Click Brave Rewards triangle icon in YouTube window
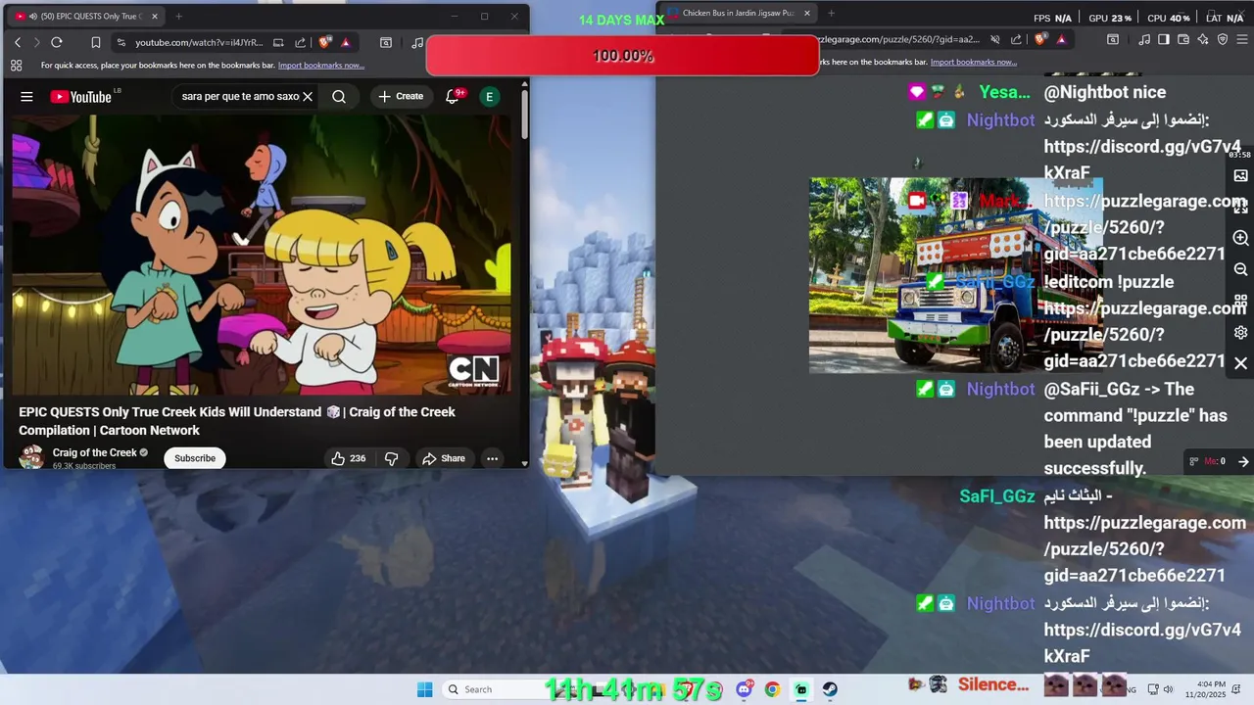 pyautogui.click(x=346, y=42)
